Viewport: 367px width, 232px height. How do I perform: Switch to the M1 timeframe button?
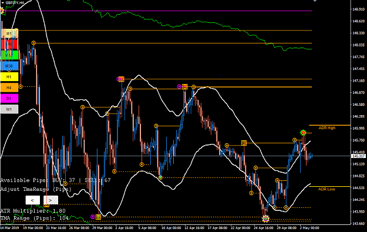tap(9, 33)
